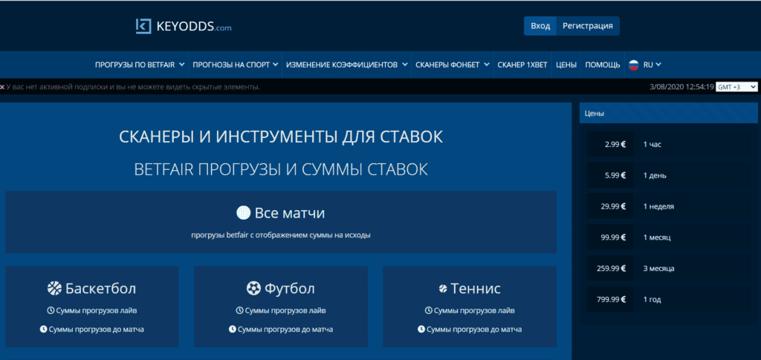Expand the Прогрузы по Betfair menu

(x=140, y=65)
